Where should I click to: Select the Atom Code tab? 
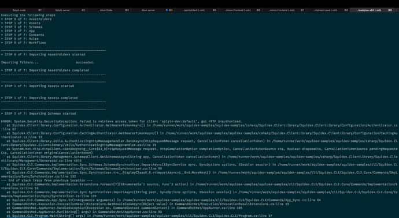[x=109, y=10]
